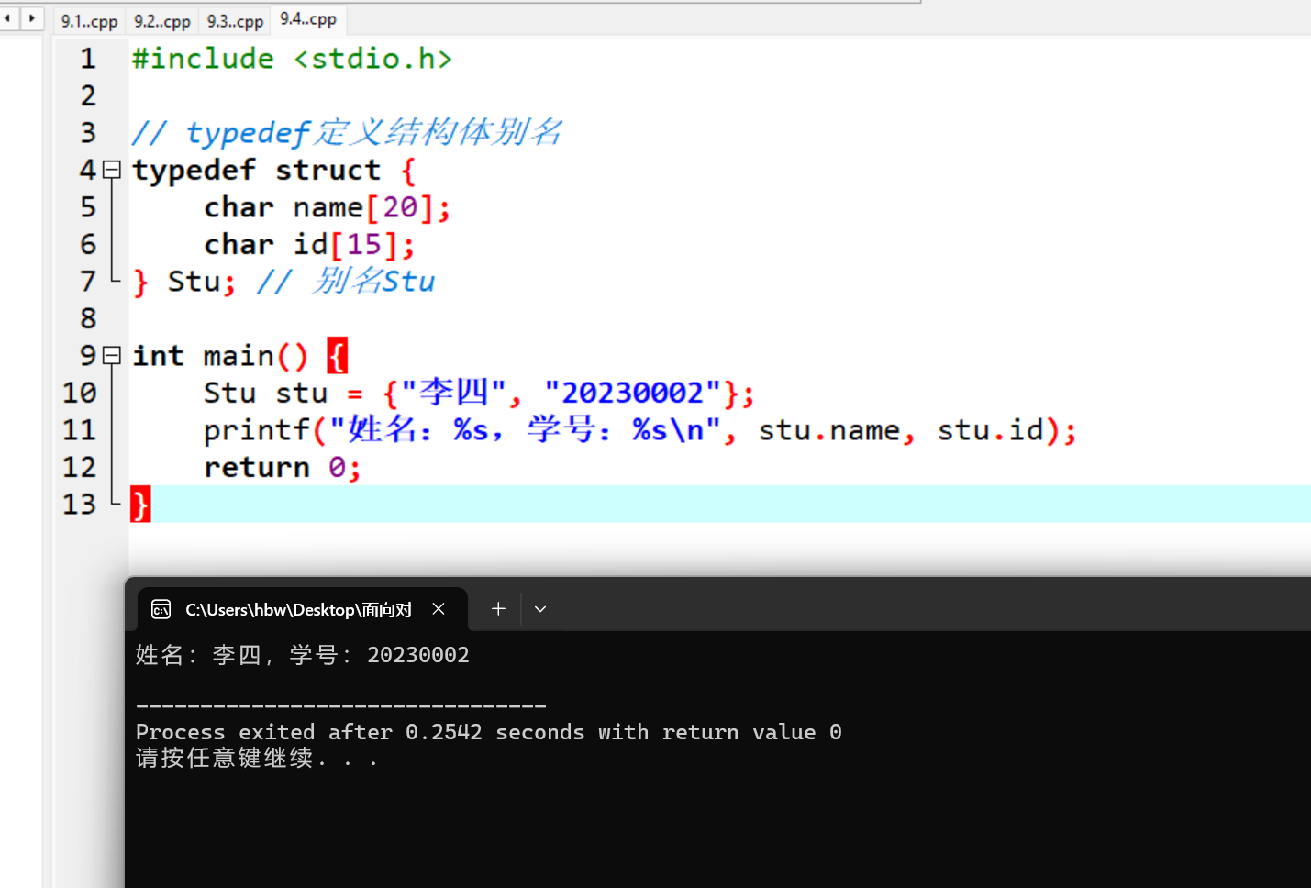Click the string "20230002" in line 10
Screen dimensions: 1311x888
[x=632, y=393]
